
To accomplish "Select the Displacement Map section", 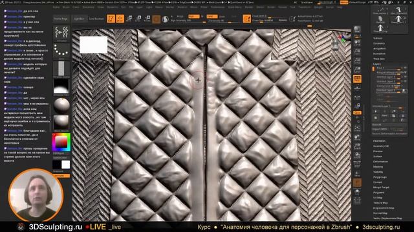I will (x=384, y=208).
